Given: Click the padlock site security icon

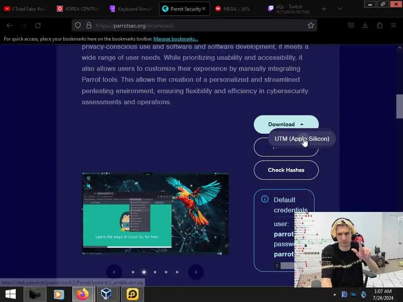Looking at the screenshot, I should pos(89,25).
